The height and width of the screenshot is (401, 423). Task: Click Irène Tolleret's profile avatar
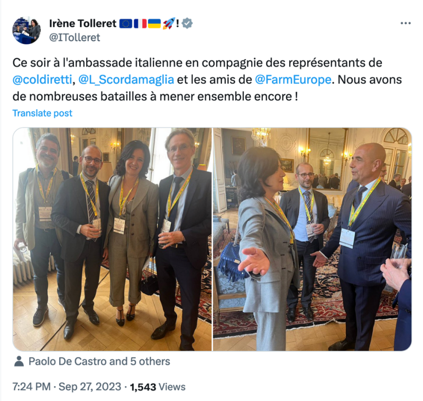pyautogui.click(x=26, y=30)
